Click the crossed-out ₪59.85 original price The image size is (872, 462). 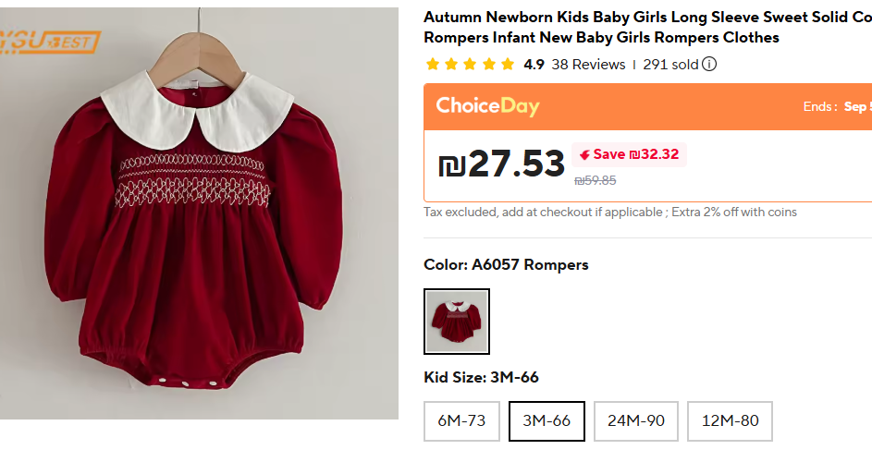[595, 181]
